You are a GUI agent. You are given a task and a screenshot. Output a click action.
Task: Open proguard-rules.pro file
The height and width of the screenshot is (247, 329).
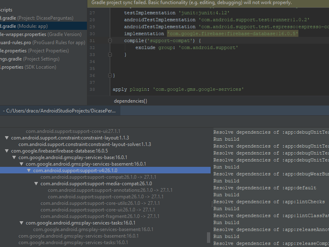click(42, 43)
